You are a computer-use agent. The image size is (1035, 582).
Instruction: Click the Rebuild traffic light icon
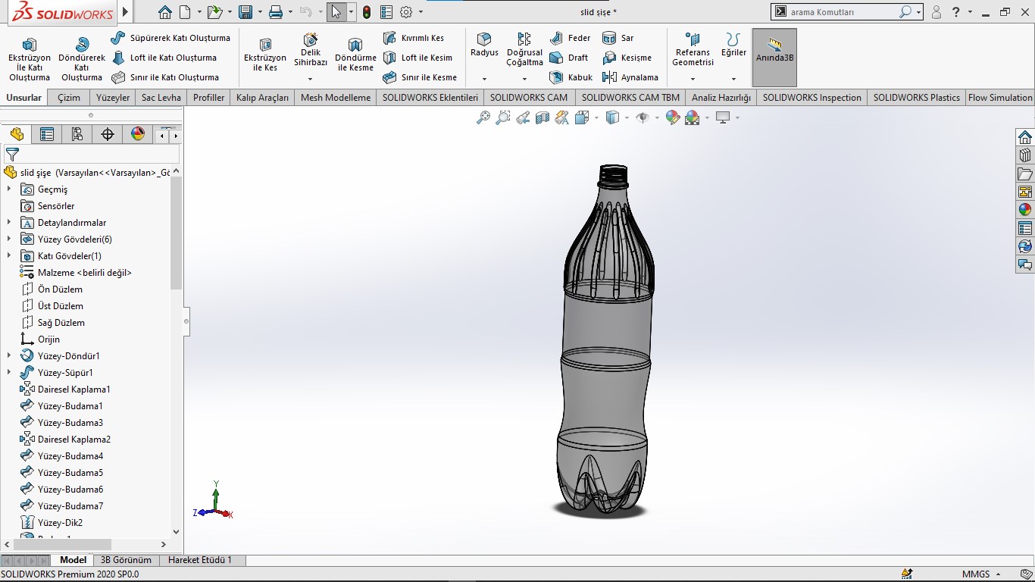tap(367, 12)
